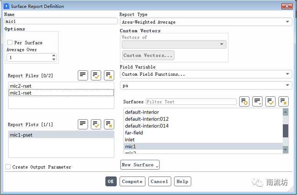Screen dimensions: 297x195
Task: Deselect all Report Files with the X icon
Action: click(109, 75)
